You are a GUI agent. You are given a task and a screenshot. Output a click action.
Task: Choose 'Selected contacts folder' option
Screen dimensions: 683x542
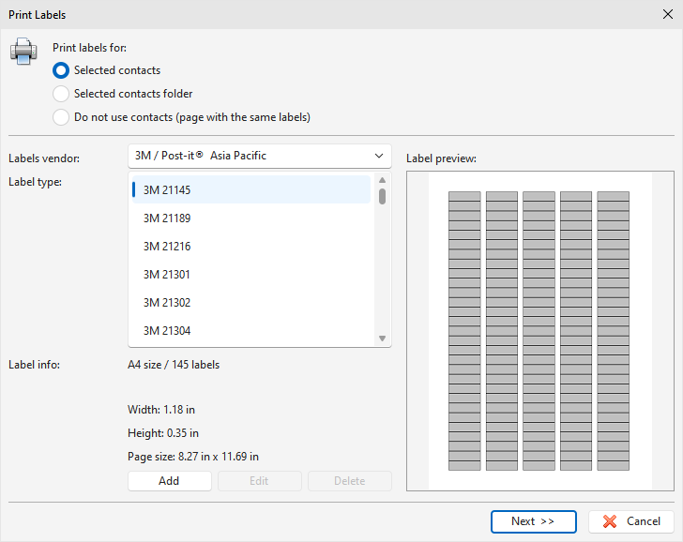(x=61, y=94)
